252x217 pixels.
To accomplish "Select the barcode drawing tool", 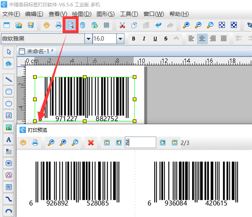I will click(8, 163).
